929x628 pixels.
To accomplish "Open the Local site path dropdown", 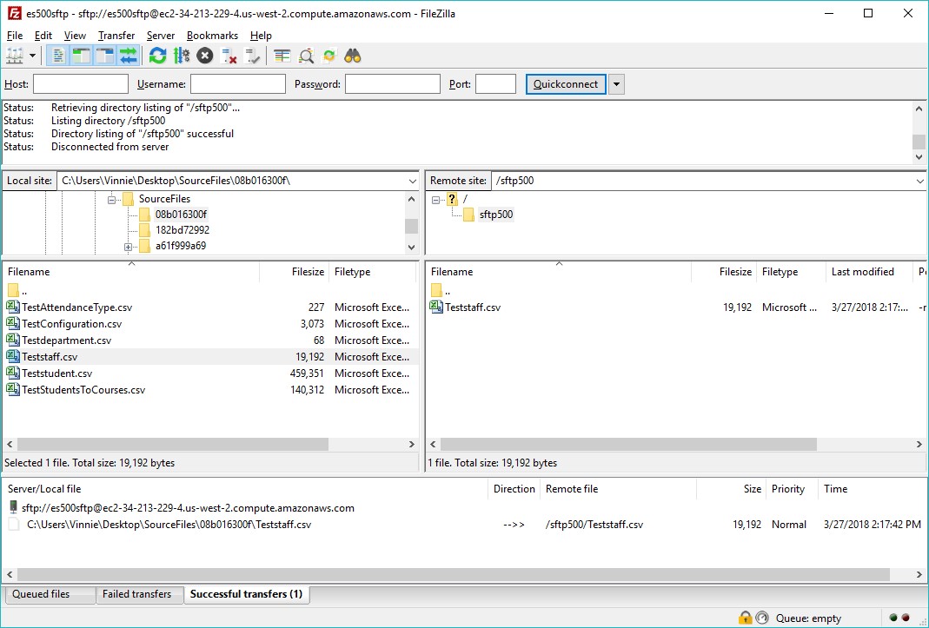I will [413, 181].
